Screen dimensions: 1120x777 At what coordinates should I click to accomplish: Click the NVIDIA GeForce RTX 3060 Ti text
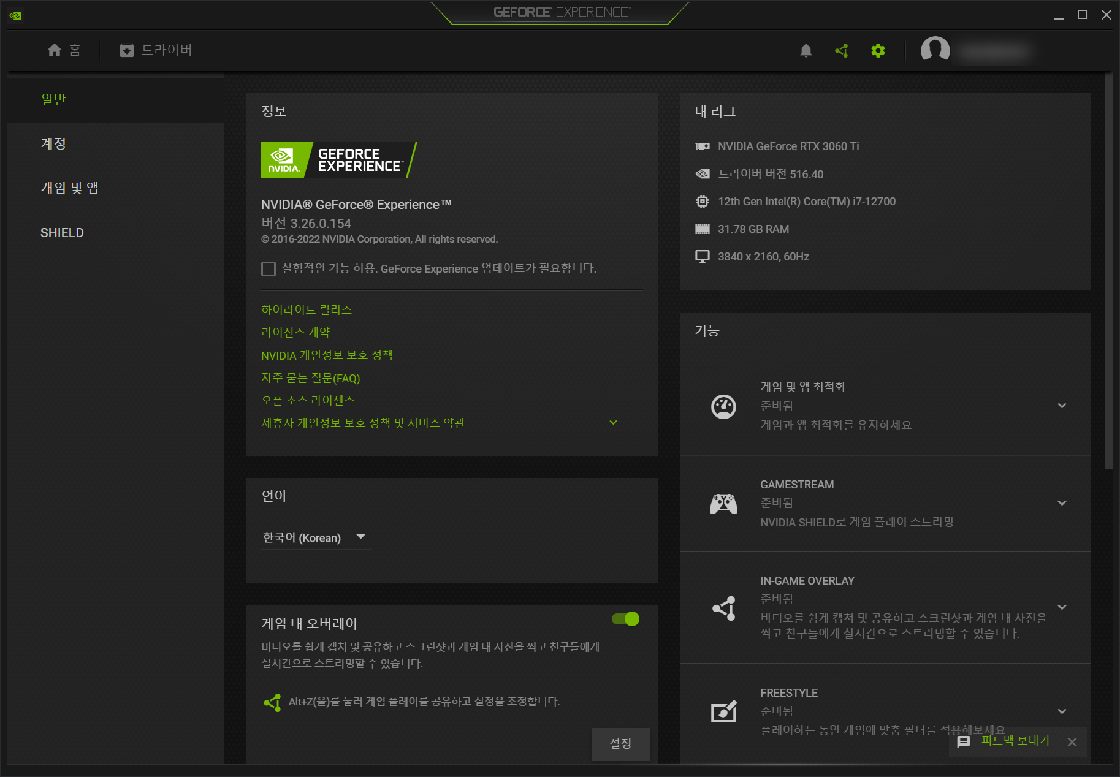pyautogui.click(x=788, y=146)
